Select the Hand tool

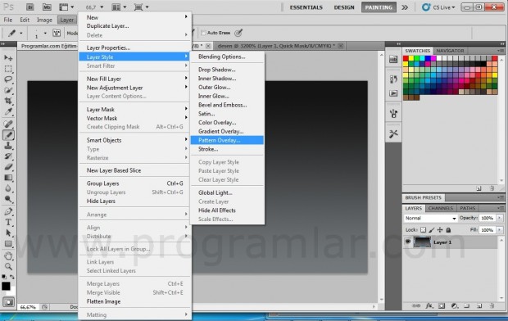(x=8, y=255)
